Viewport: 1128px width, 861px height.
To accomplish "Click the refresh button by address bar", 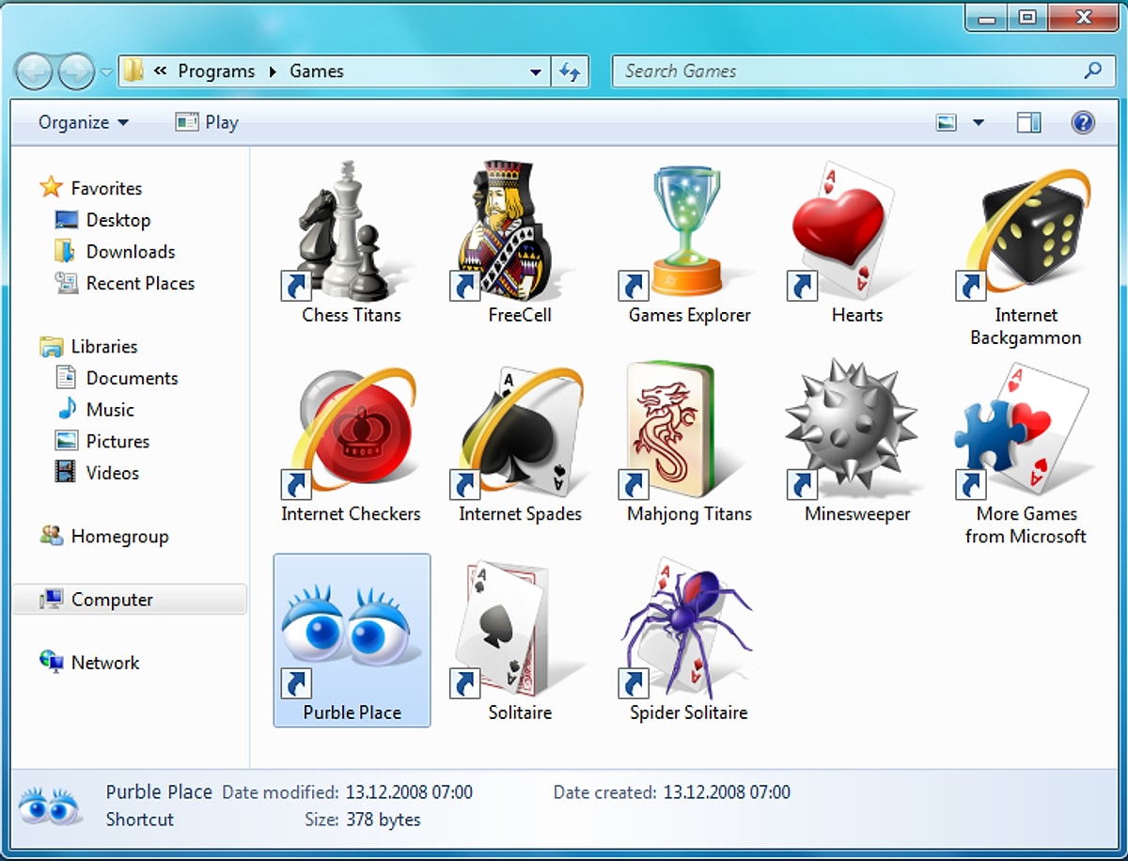I will [x=570, y=71].
